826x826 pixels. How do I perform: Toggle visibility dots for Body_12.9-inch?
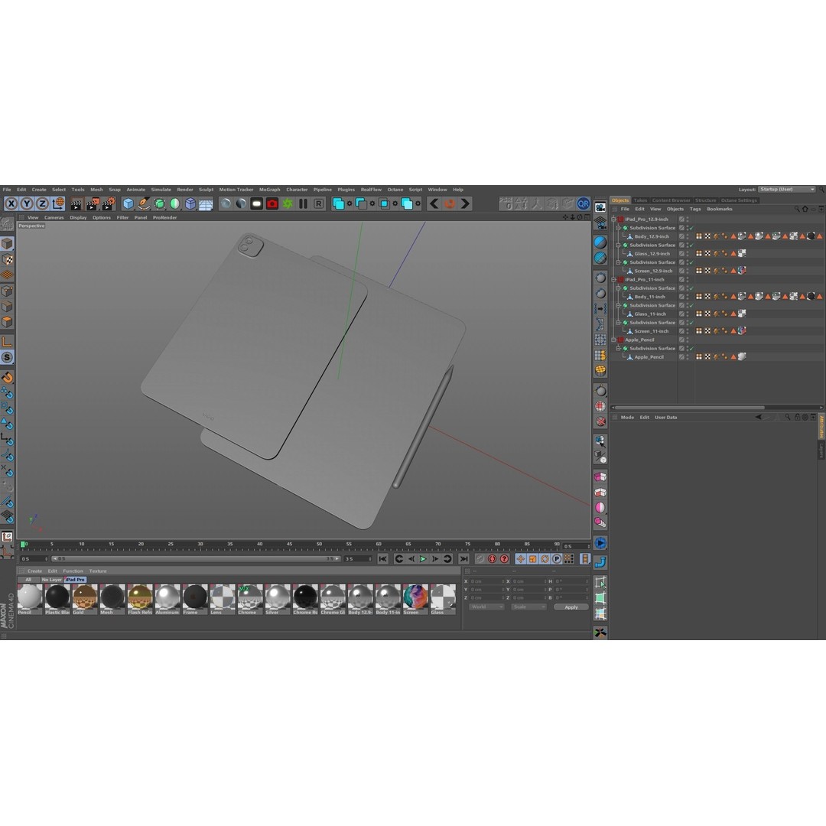[x=688, y=236]
